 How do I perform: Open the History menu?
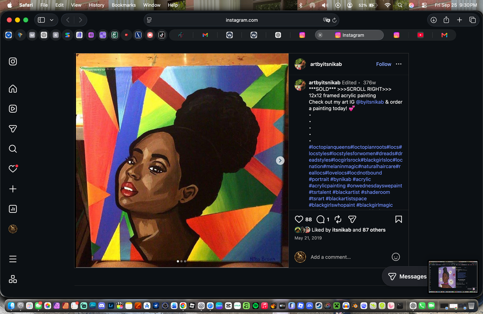[x=97, y=5]
